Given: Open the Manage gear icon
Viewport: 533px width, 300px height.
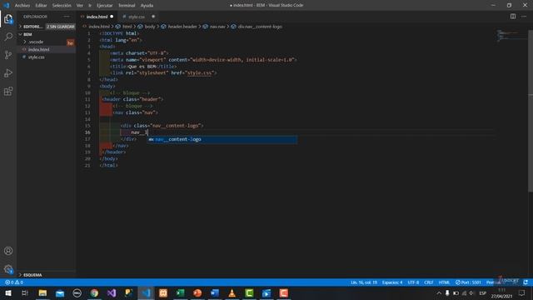Looking at the screenshot, I should click(8, 269).
